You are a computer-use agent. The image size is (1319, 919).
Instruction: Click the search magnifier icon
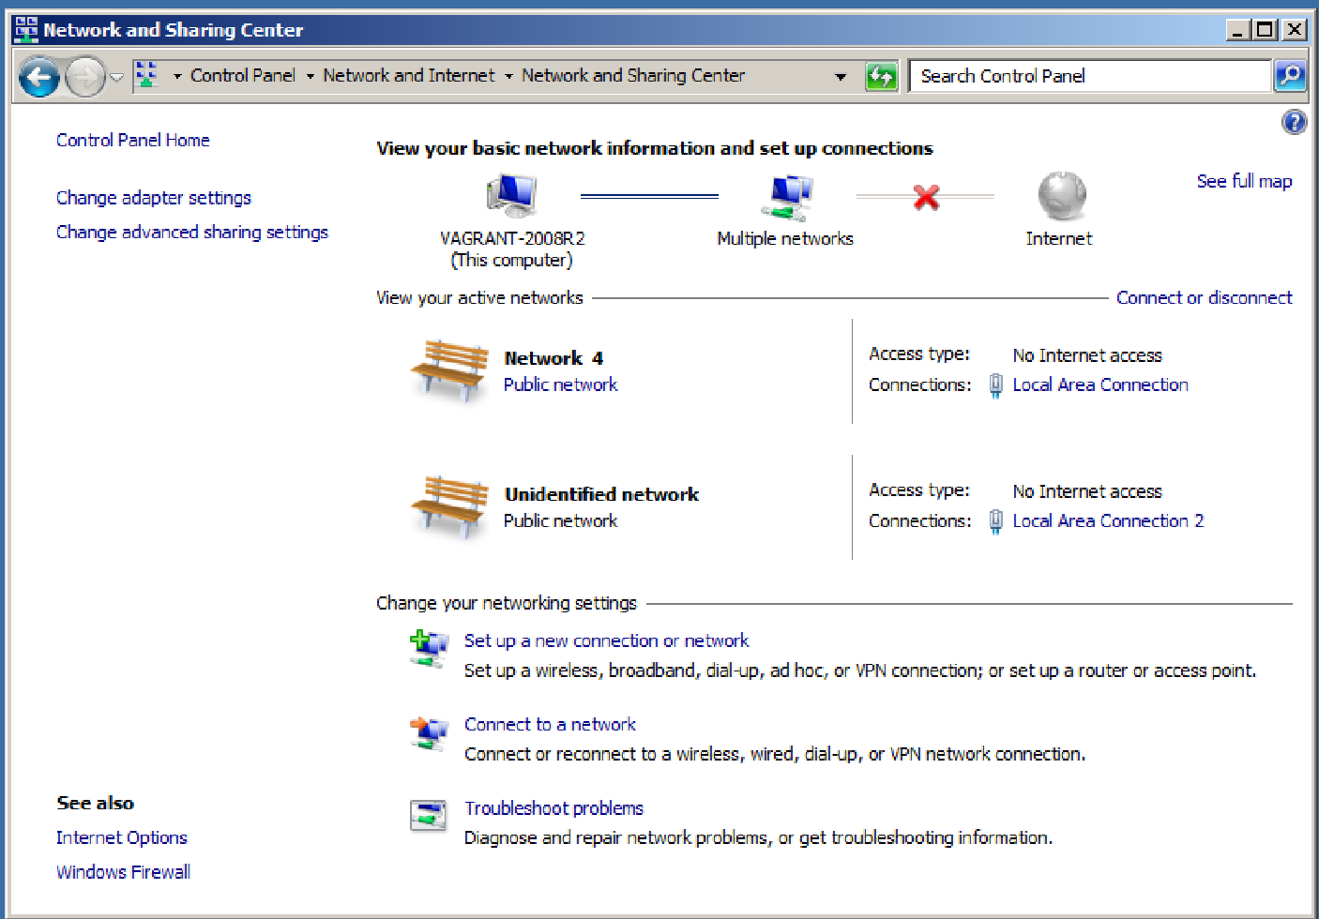tap(1290, 76)
